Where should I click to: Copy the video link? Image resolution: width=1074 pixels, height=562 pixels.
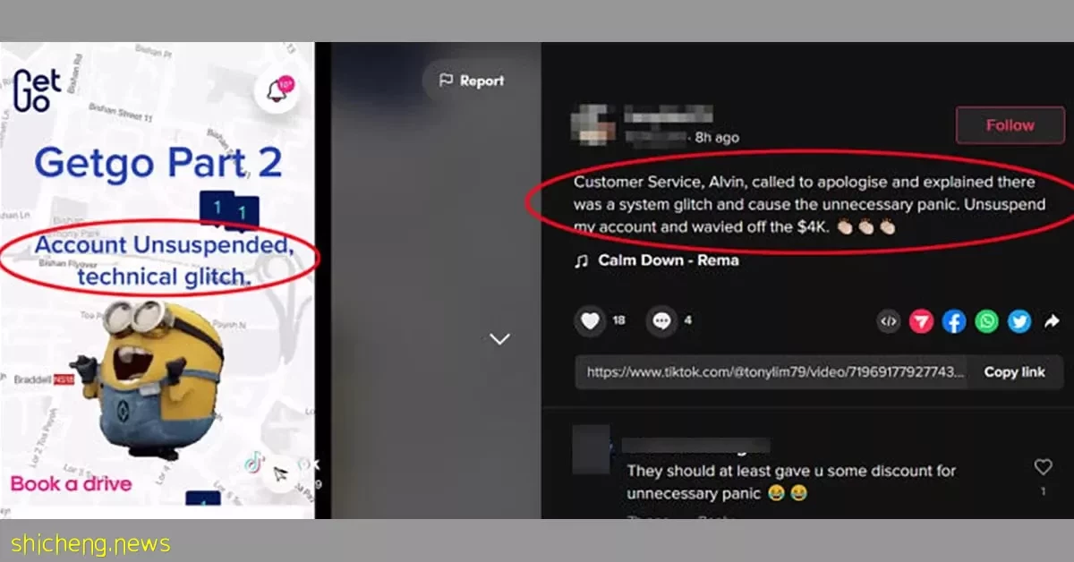point(1014,372)
